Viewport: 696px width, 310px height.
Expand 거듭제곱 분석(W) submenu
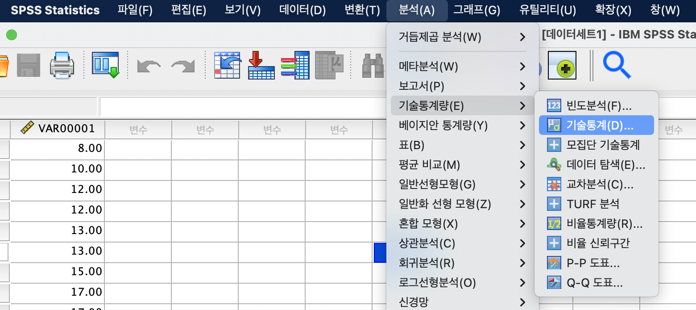tap(463, 37)
